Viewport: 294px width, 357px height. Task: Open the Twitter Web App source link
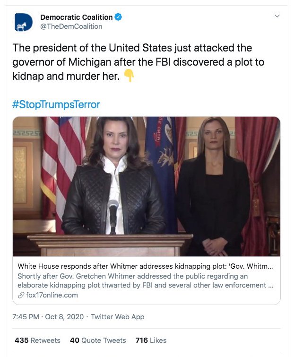(118, 317)
